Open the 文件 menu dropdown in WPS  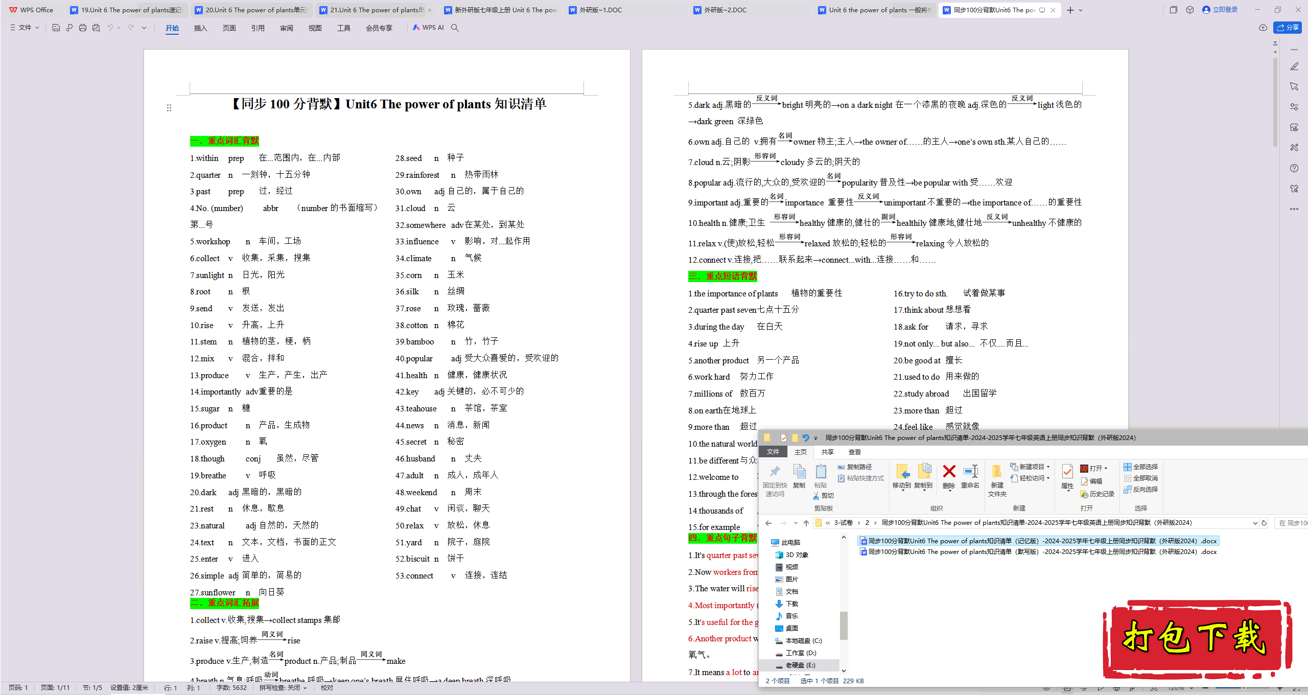coord(25,28)
